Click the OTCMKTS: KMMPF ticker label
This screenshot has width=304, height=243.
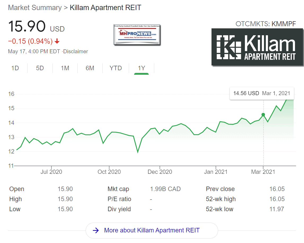coord(266,24)
